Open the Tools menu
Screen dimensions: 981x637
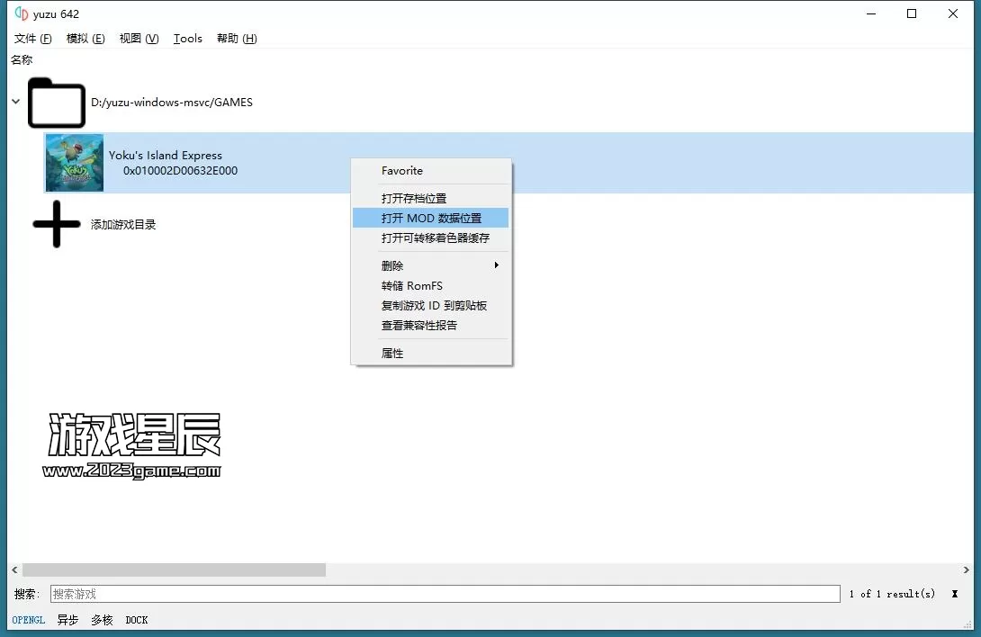pyautogui.click(x=187, y=38)
